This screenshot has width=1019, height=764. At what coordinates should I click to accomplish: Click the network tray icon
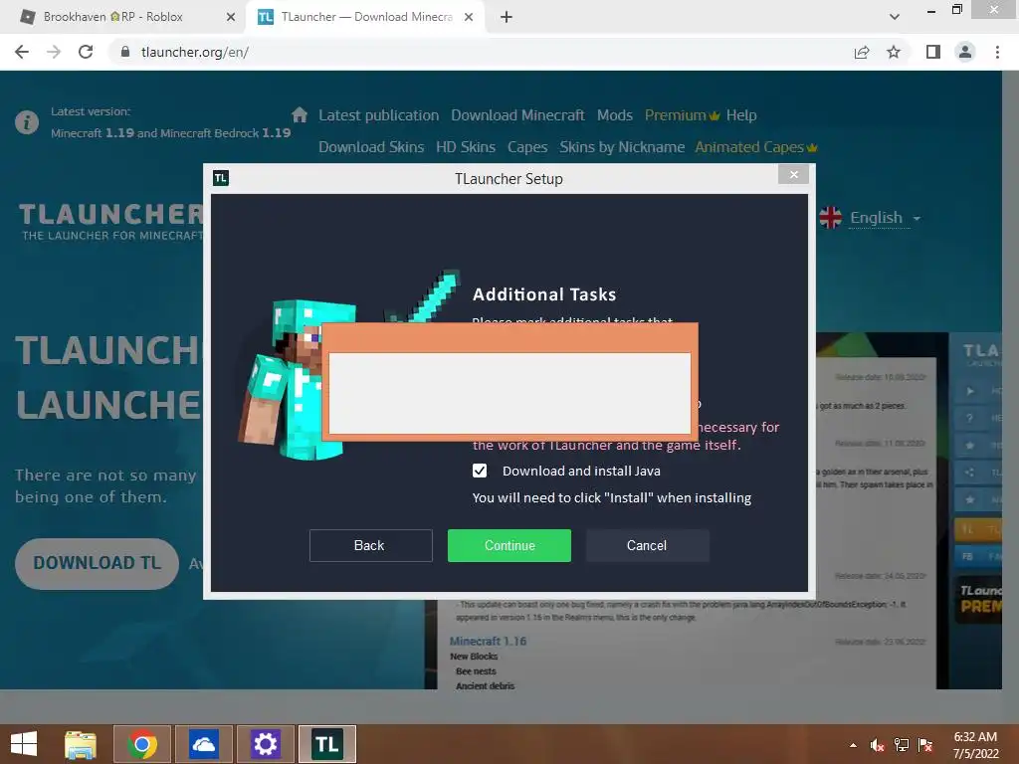(x=902, y=745)
